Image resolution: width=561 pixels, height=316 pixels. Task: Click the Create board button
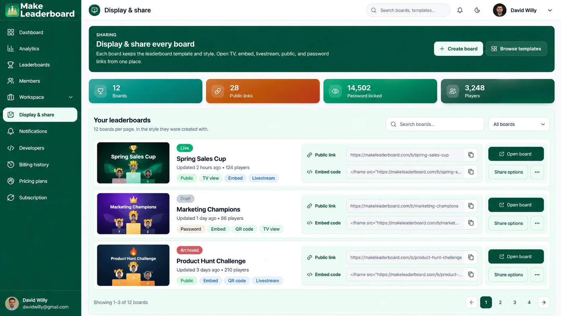[458, 49]
